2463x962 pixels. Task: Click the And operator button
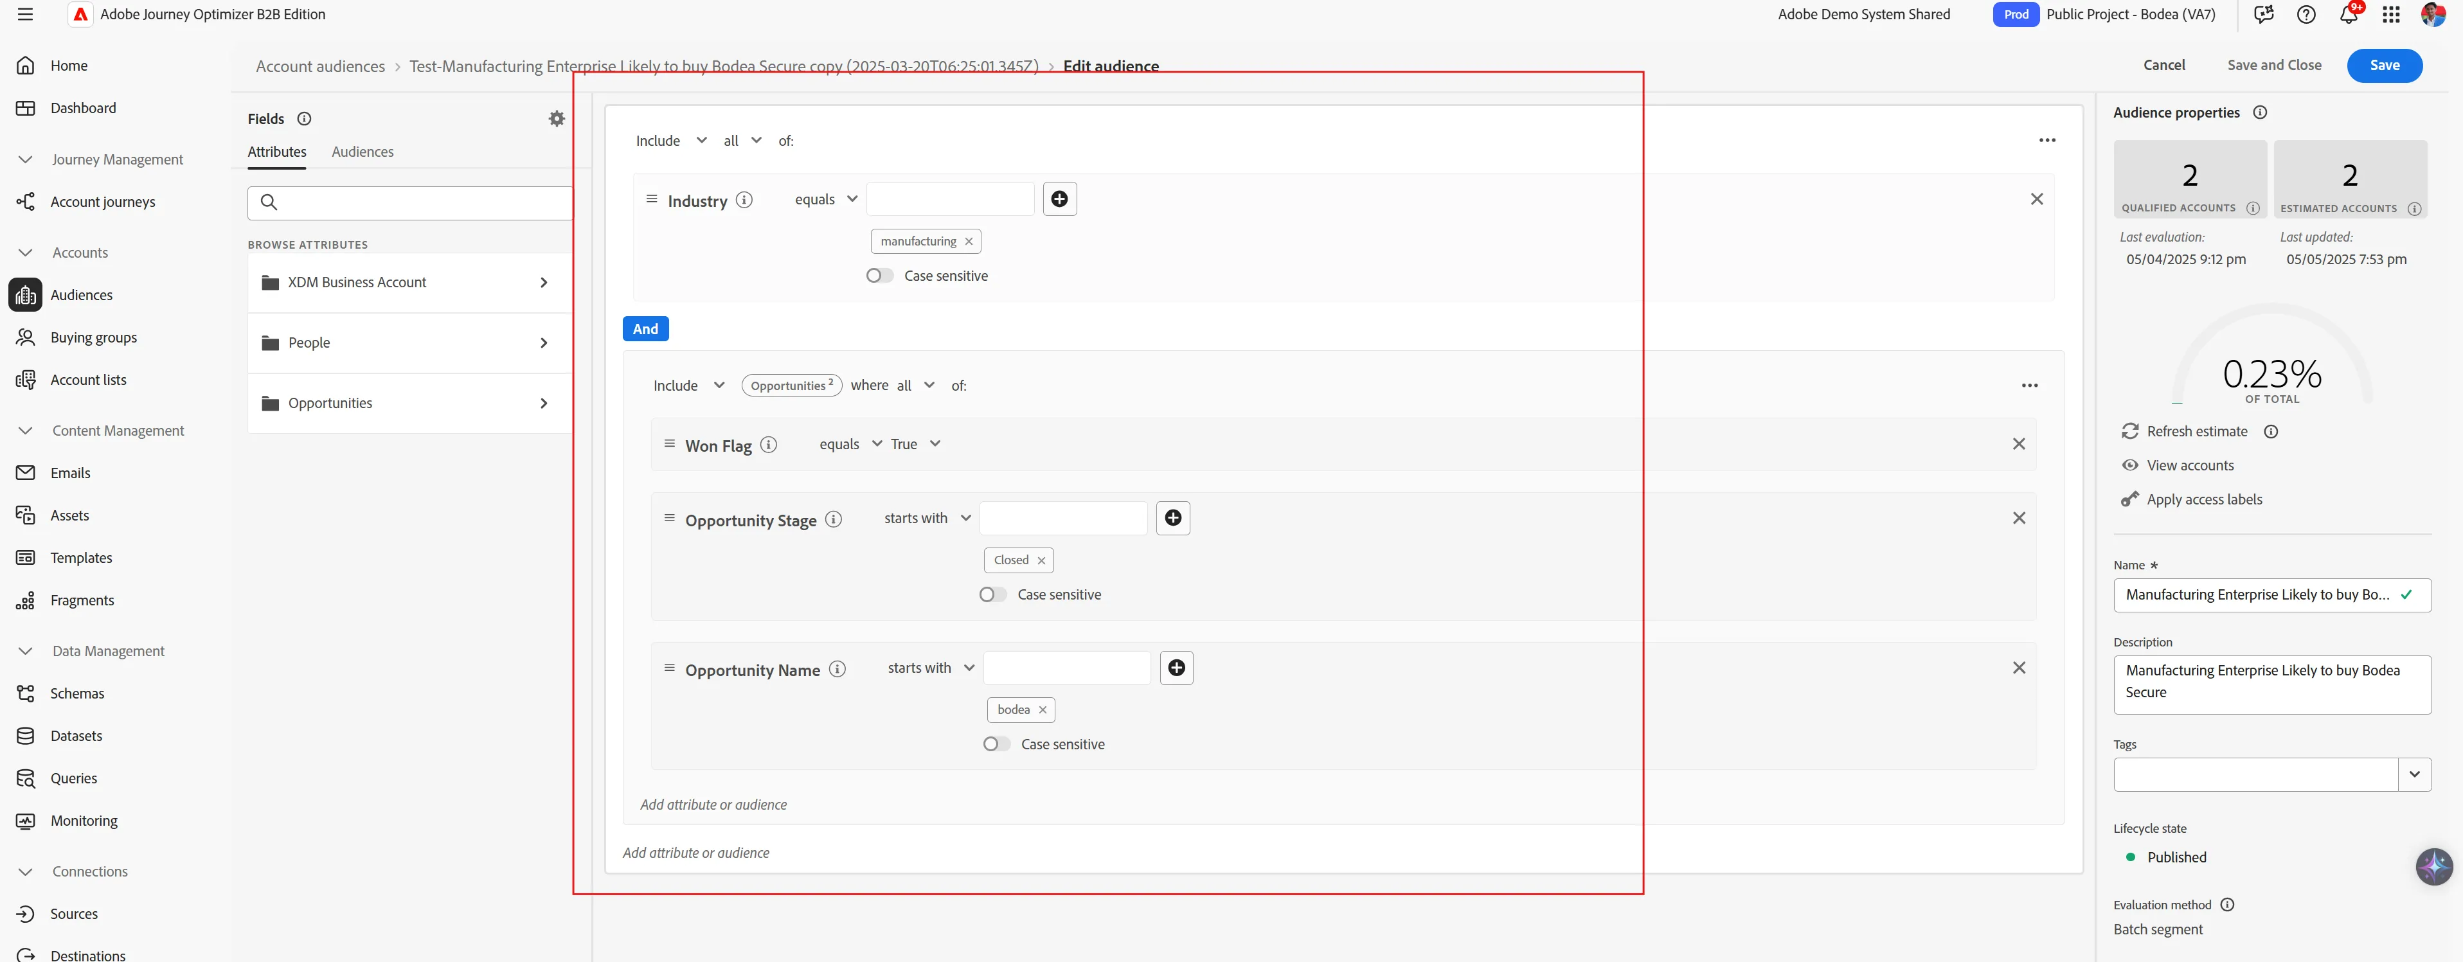[645, 329]
